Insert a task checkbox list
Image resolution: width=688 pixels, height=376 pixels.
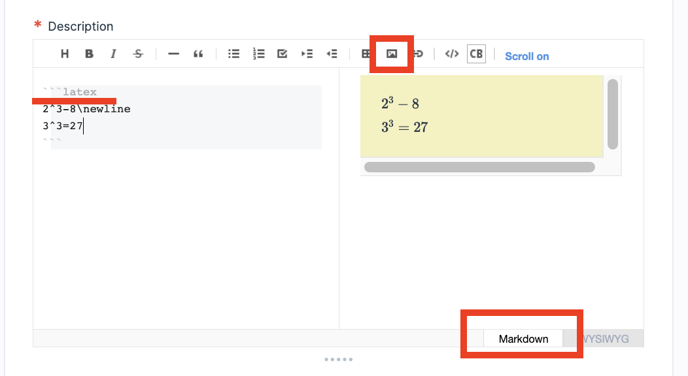[282, 54]
